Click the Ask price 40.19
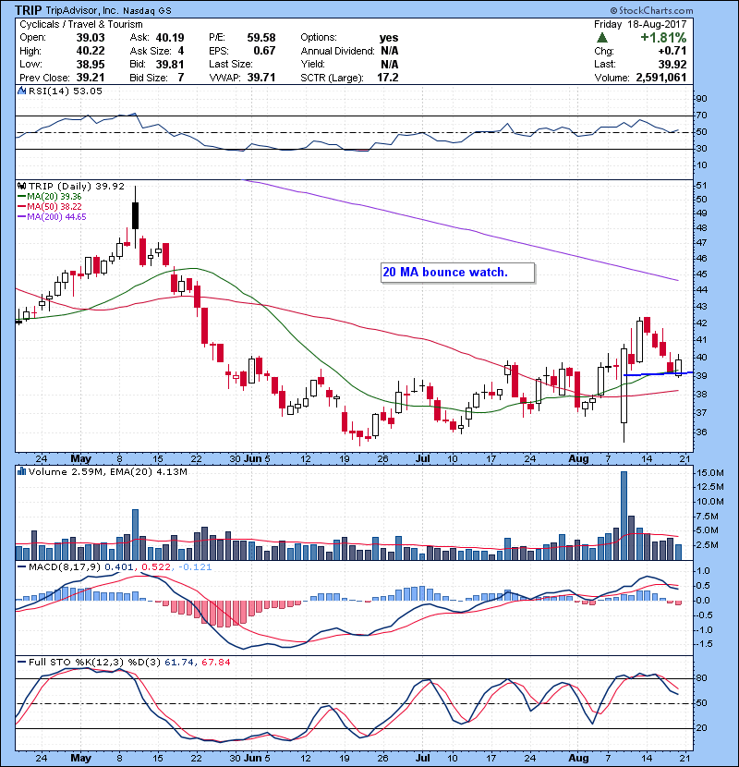 coord(170,38)
